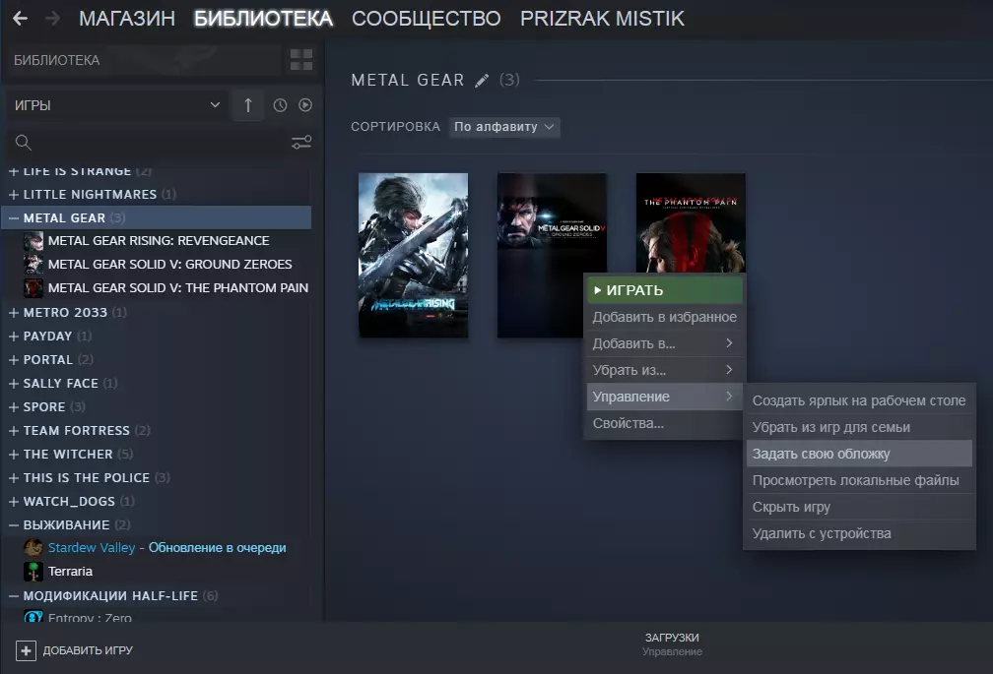The image size is (993, 674).
Task: Go back with the left arrow icon
Action: 21,19
